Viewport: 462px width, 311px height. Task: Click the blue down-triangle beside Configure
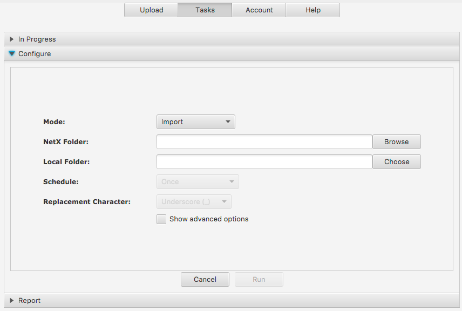pos(12,54)
